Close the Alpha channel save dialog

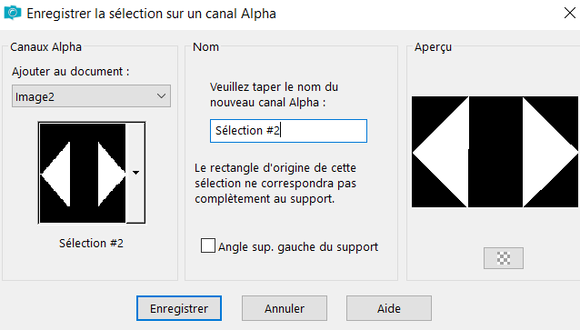click(570, 13)
